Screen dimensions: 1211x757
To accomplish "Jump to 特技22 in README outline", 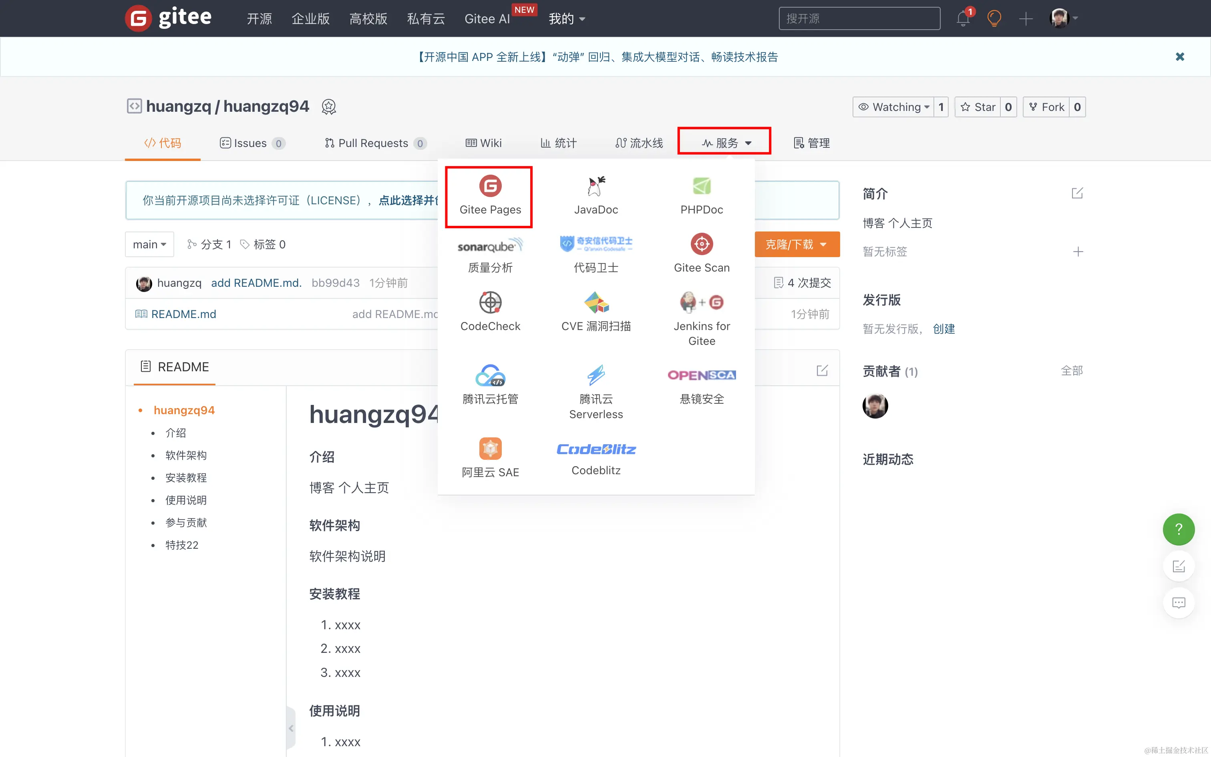I will coord(182,545).
